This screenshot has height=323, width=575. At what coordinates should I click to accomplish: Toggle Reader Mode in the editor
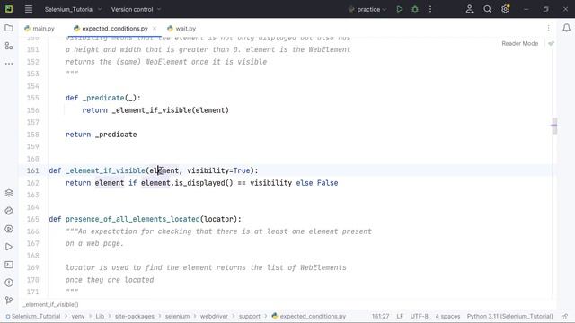point(519,43)
